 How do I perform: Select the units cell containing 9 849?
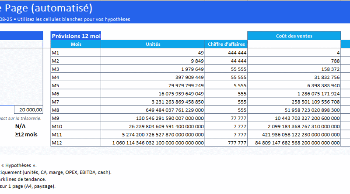(x=153, y=61)
